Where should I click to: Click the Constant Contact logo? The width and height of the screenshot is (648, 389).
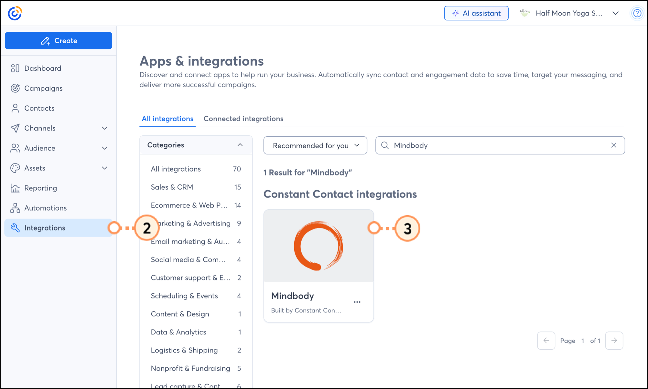point(15,13)
